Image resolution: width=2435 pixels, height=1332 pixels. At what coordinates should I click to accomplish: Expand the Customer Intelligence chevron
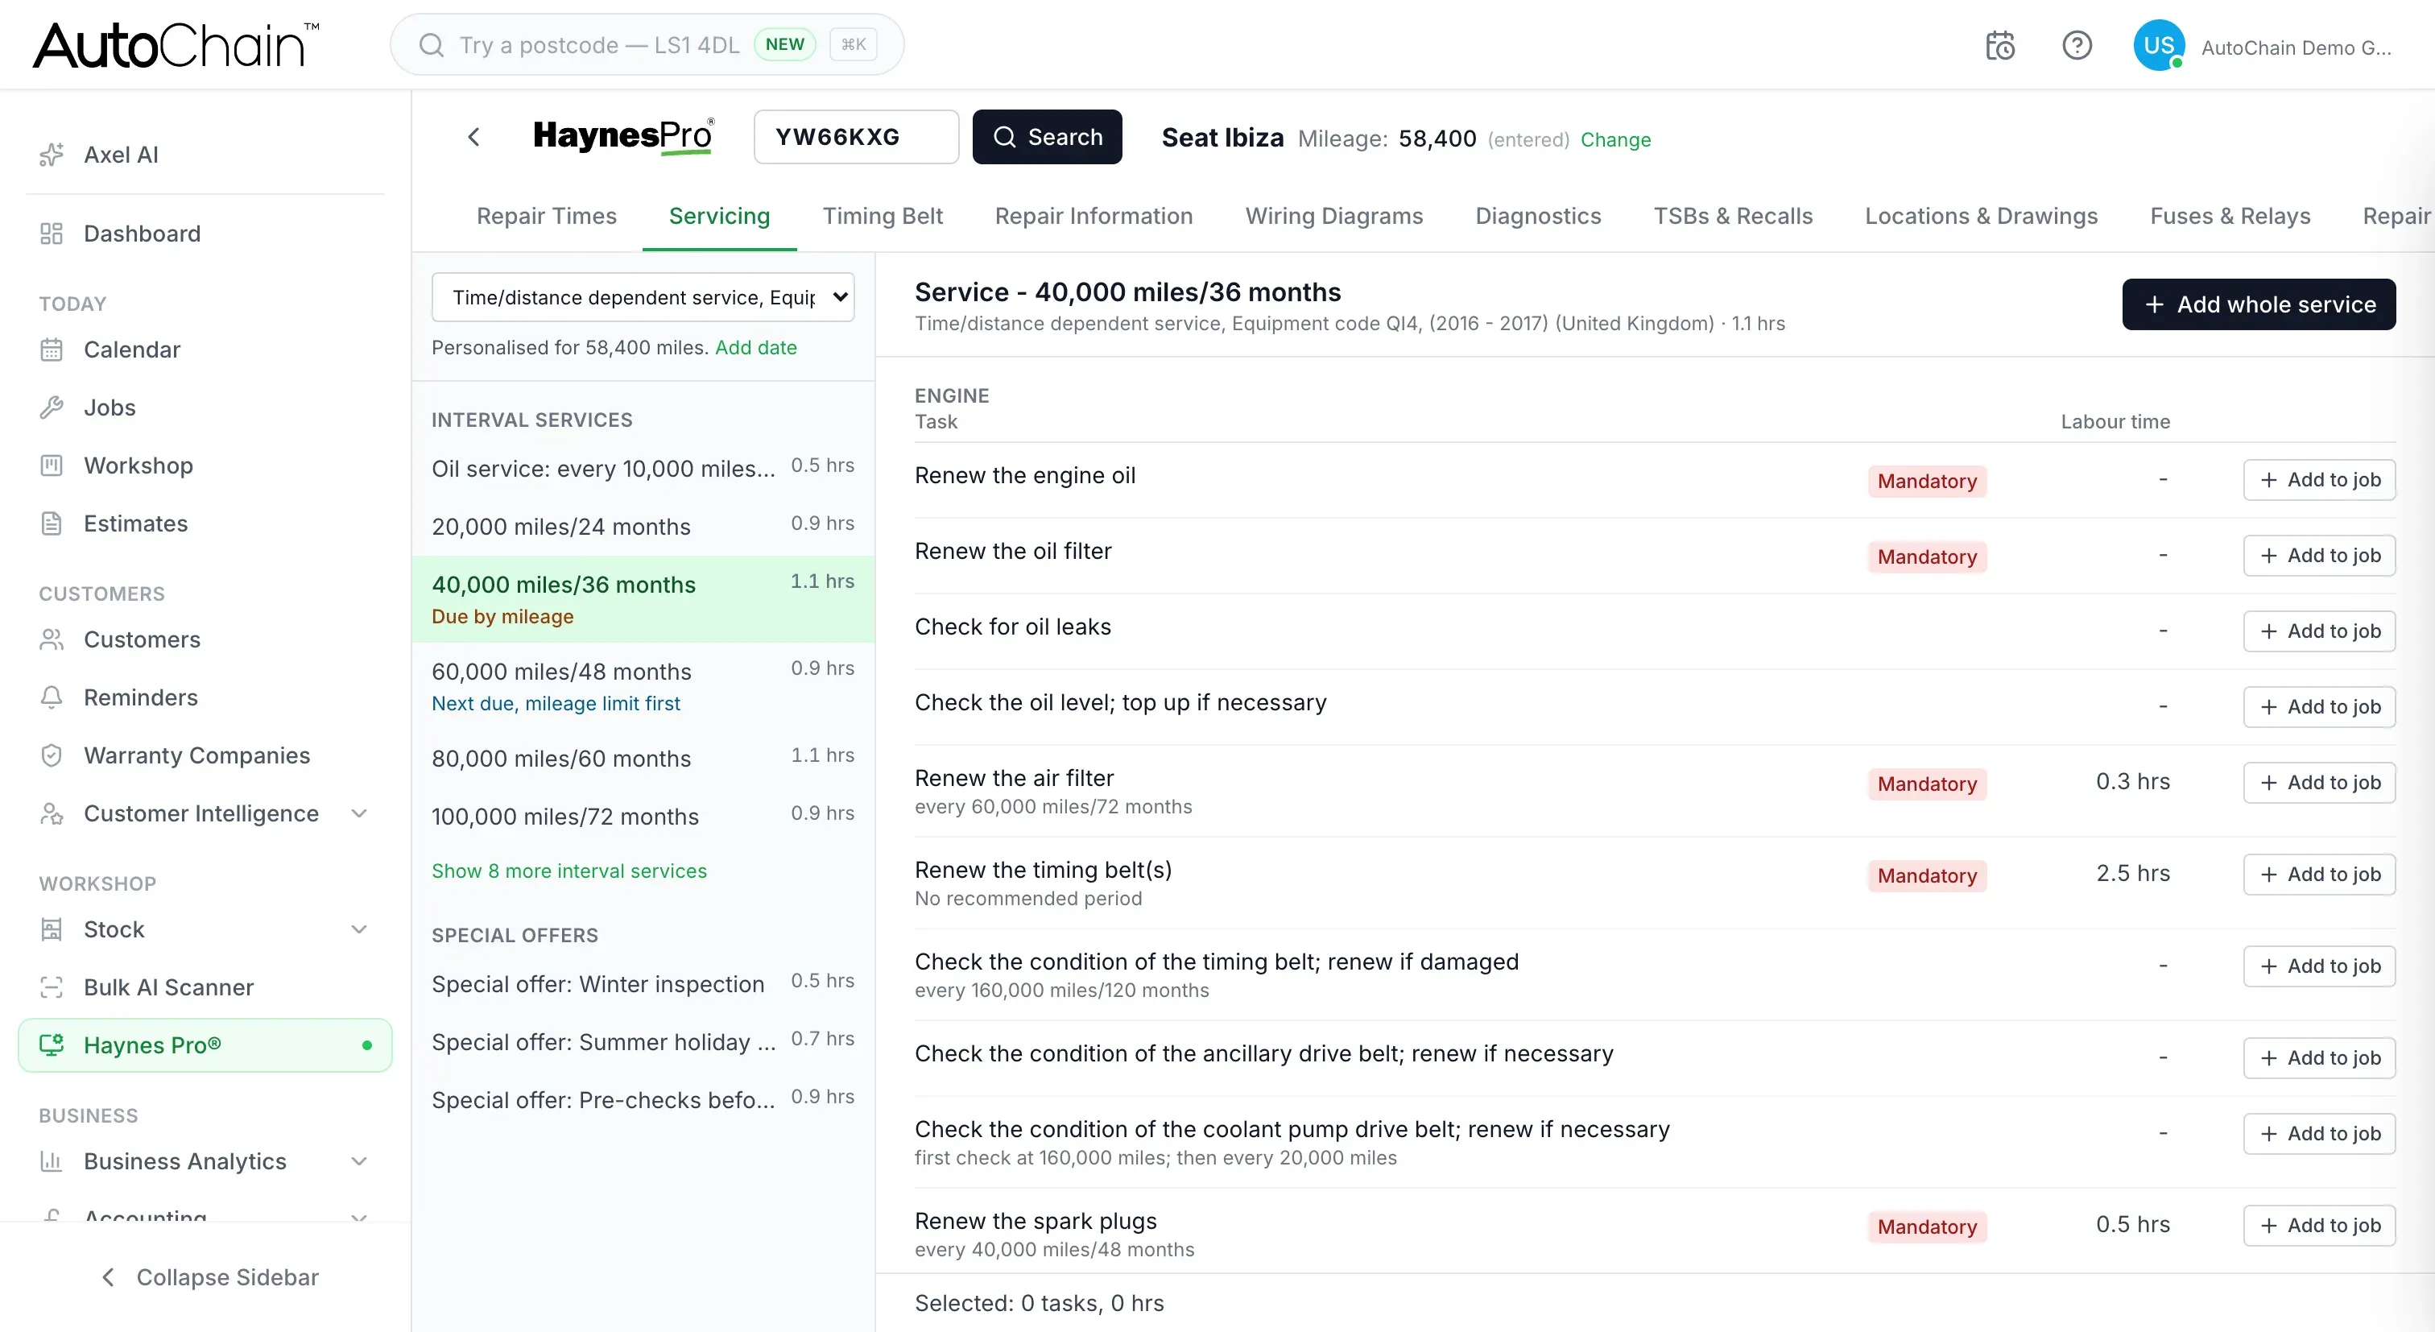click(x=359, y=813)
